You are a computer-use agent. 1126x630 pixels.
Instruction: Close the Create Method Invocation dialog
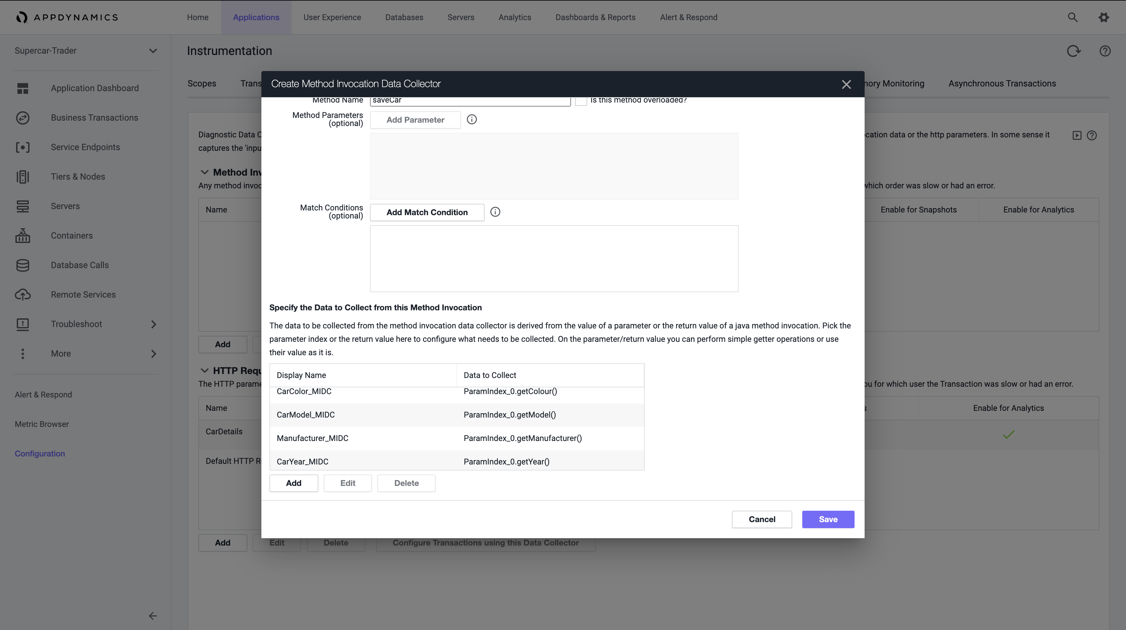coord(846,84)
